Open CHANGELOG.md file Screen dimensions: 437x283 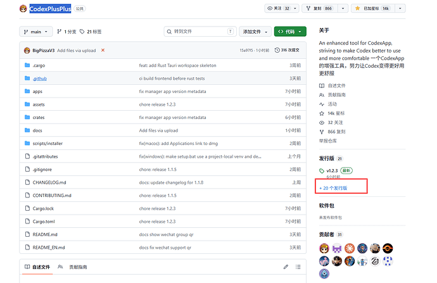click(49, 182)
